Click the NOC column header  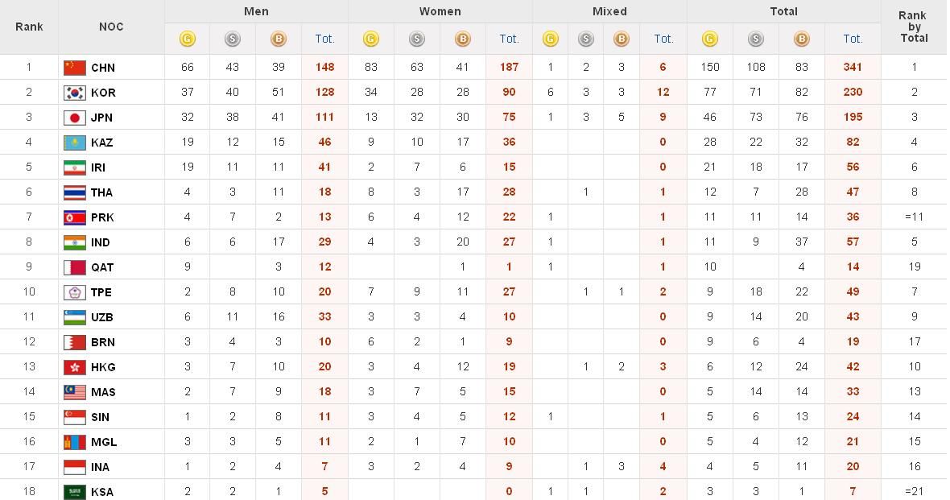click(x=111, y=27)
